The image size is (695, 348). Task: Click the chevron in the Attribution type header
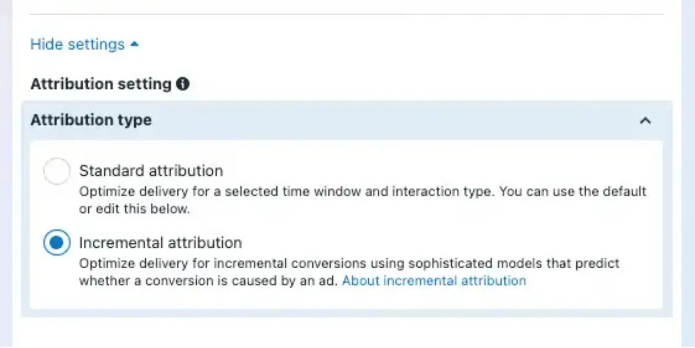pyautogui.click(x=646, y=120)
